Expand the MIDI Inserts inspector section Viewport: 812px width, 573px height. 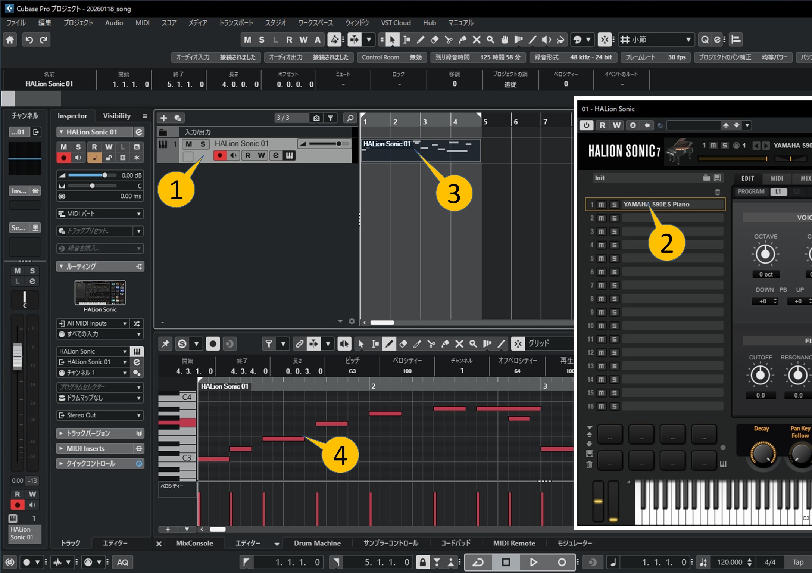85,448
